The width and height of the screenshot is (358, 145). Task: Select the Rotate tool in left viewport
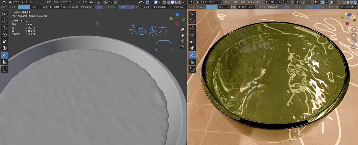5,35
